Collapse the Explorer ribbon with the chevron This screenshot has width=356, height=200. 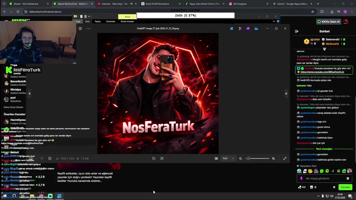274,21
